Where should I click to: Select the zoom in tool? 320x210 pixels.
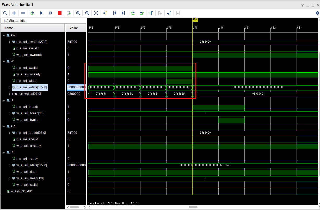(78, 13)
